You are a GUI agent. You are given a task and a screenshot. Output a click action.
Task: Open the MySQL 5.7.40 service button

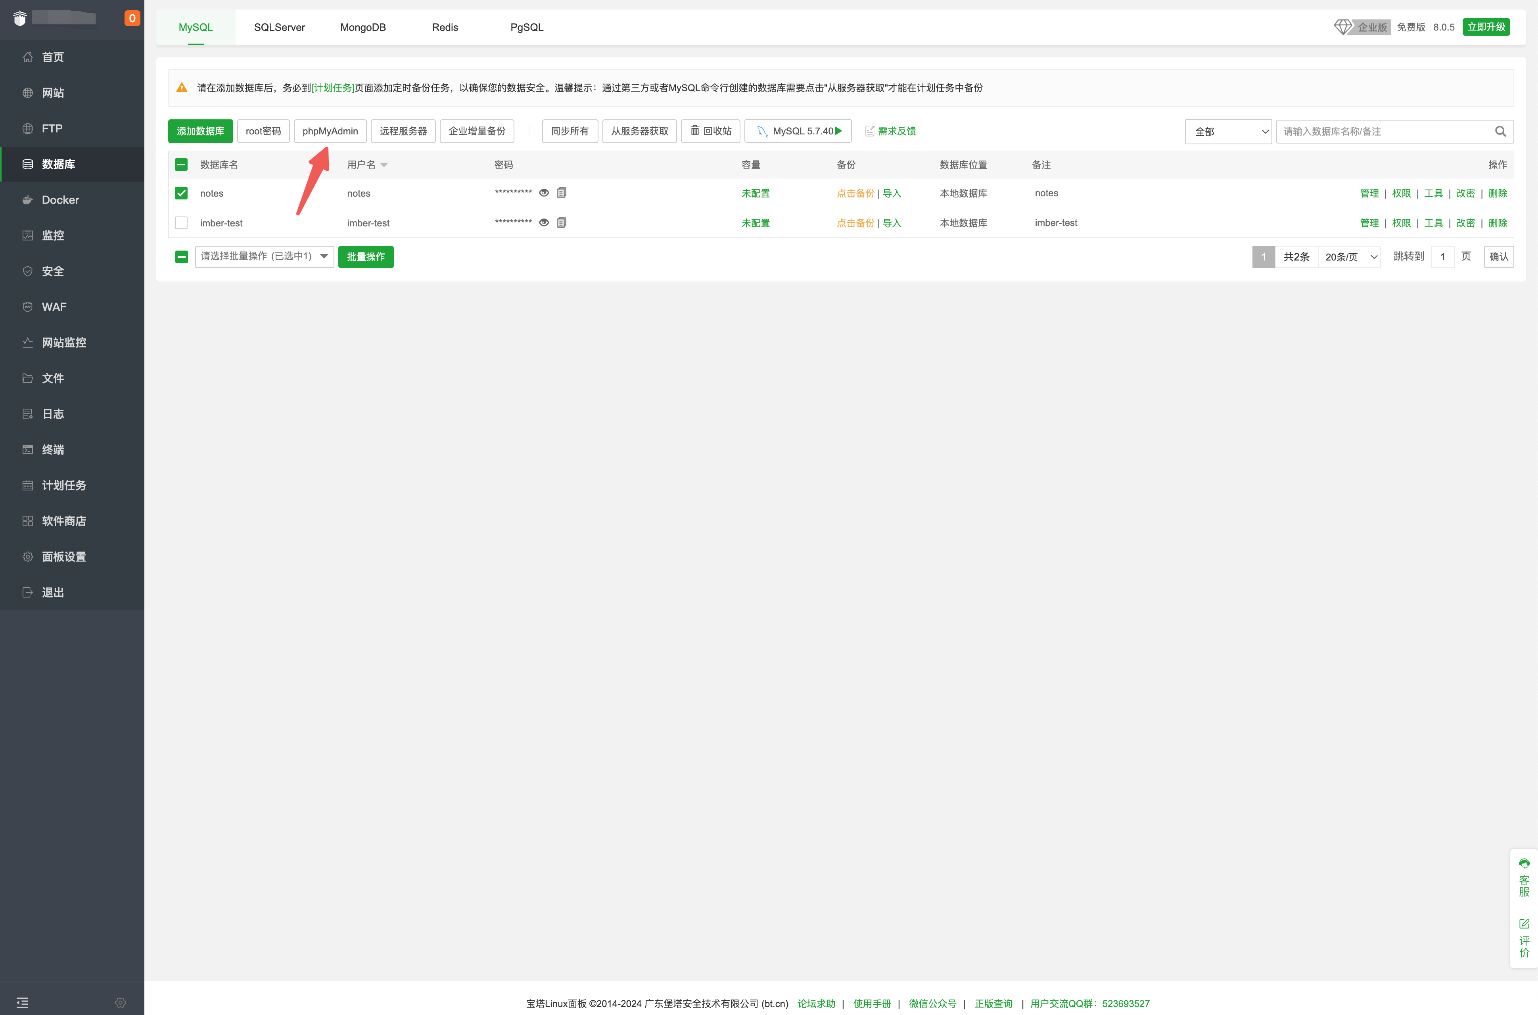798,131
